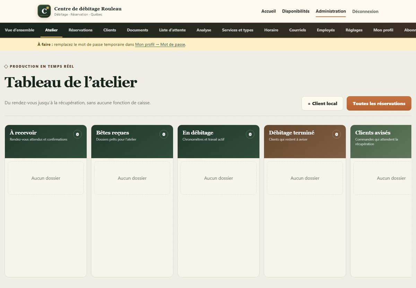Switch to the Analyse tab
Screen dimensions: 416x288
pyautogui.click(x=204, y=30)
